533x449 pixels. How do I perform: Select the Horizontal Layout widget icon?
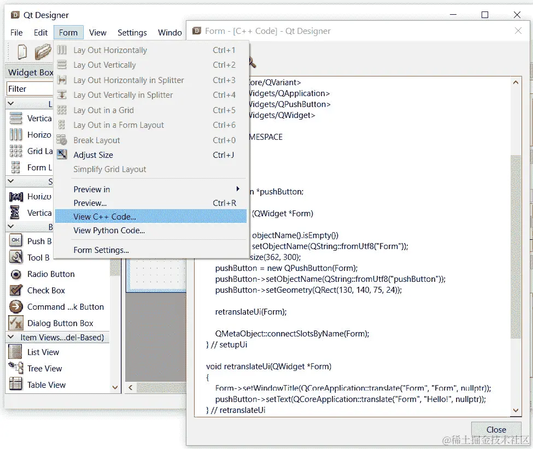coord(16,134)
